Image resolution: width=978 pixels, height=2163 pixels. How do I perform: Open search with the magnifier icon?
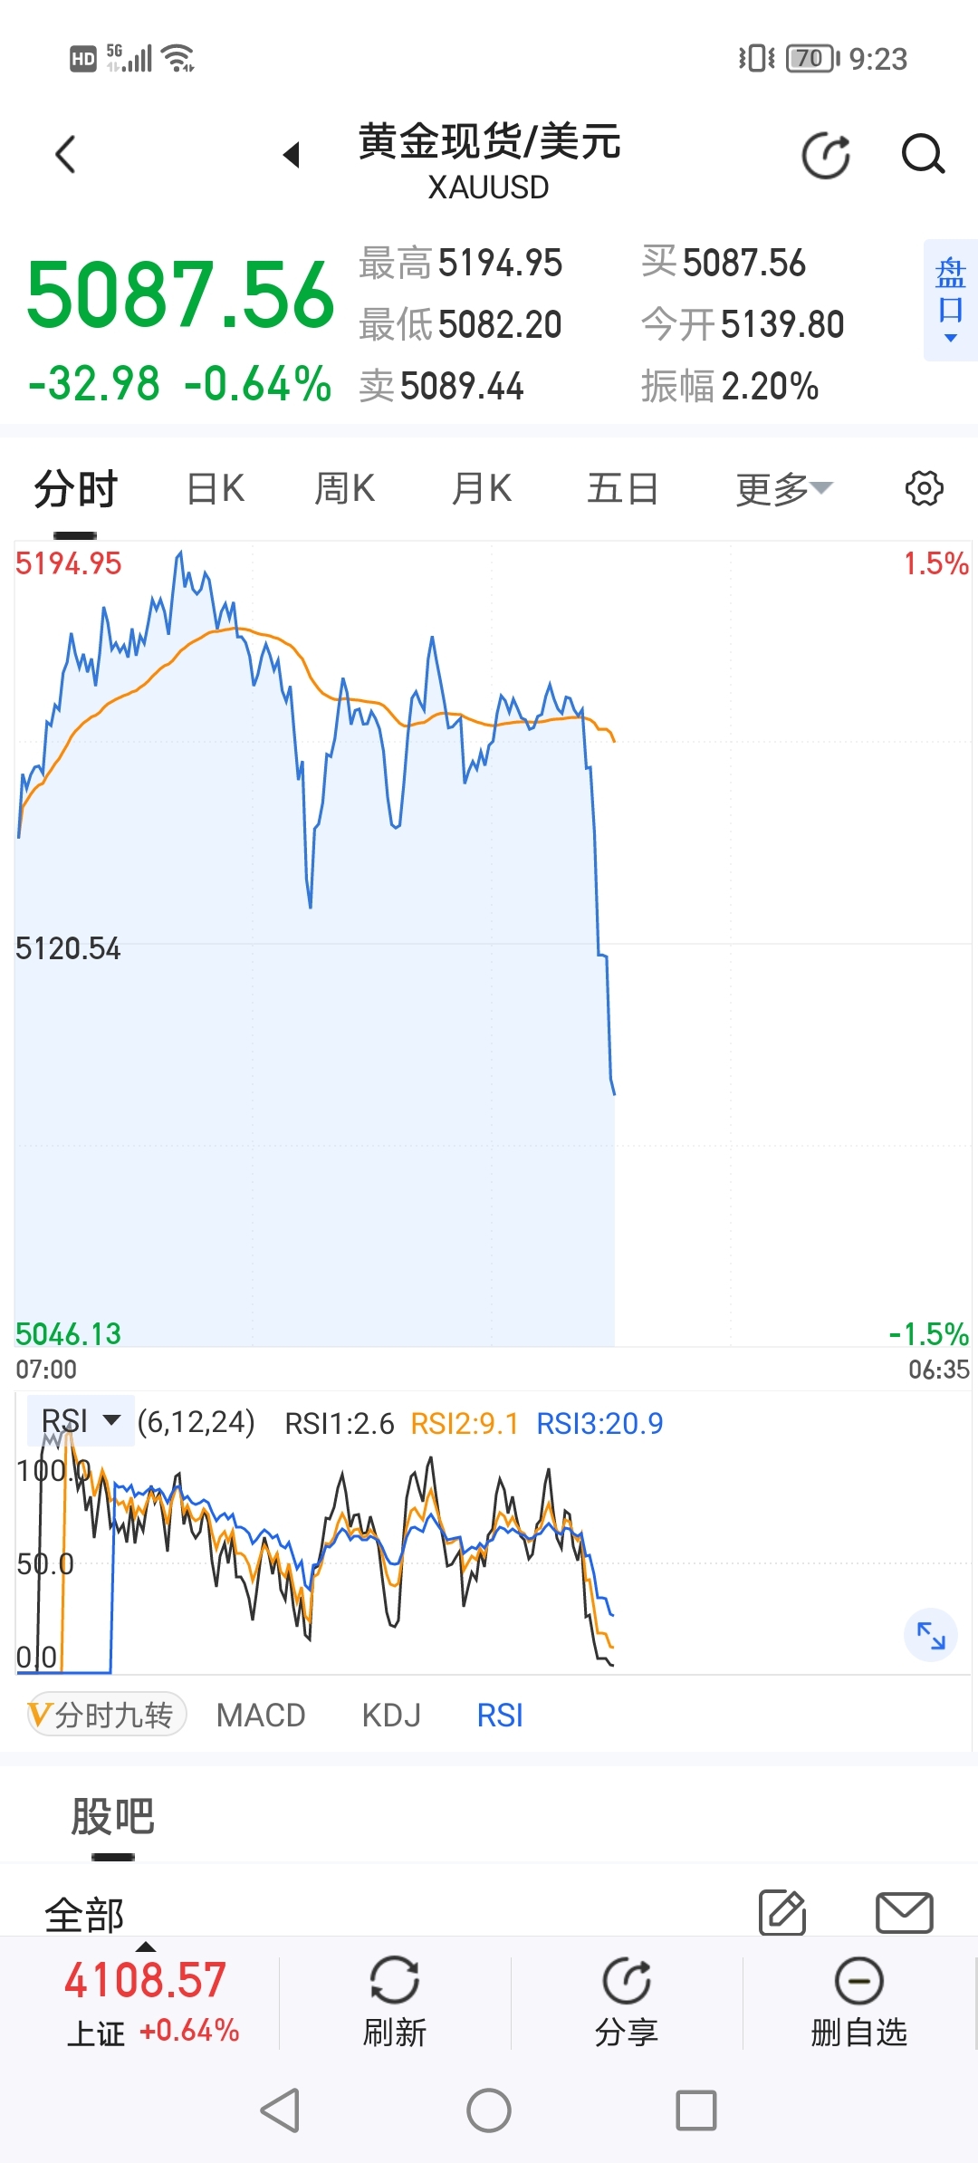(x=923, y=155)
